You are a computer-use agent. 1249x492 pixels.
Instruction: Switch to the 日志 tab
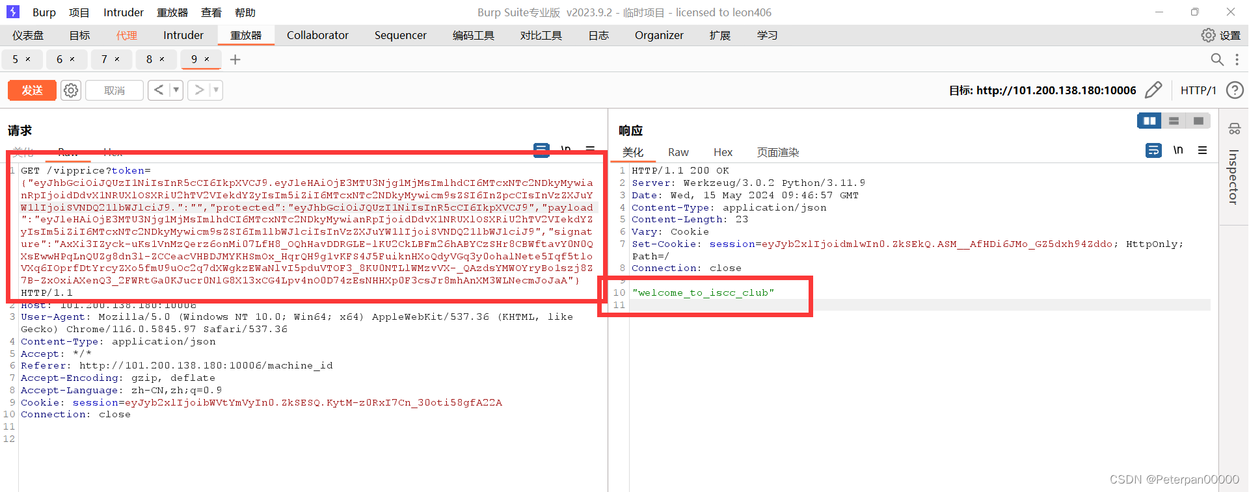[598, 35]
